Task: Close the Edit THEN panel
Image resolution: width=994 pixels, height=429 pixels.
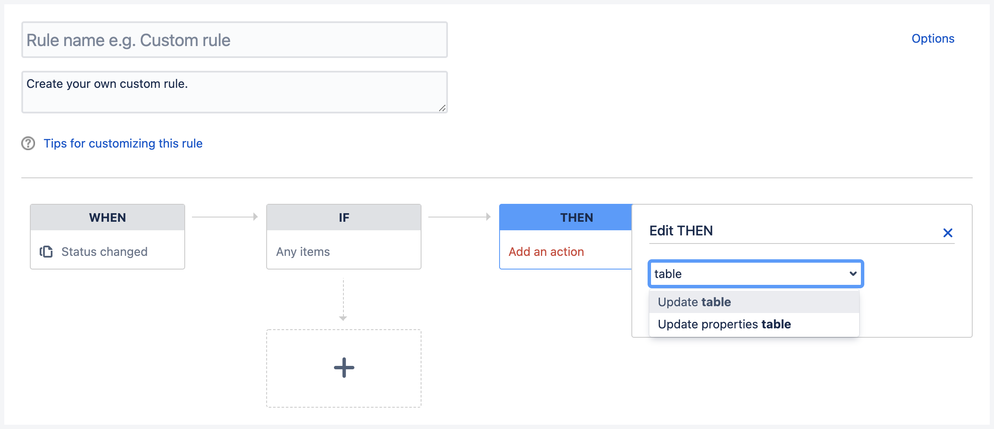Action: 947,233
